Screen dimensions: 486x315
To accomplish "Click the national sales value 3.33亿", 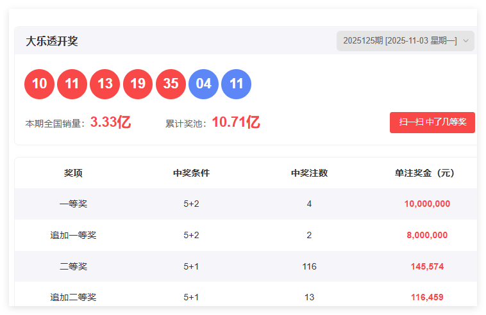I will 111,122.
